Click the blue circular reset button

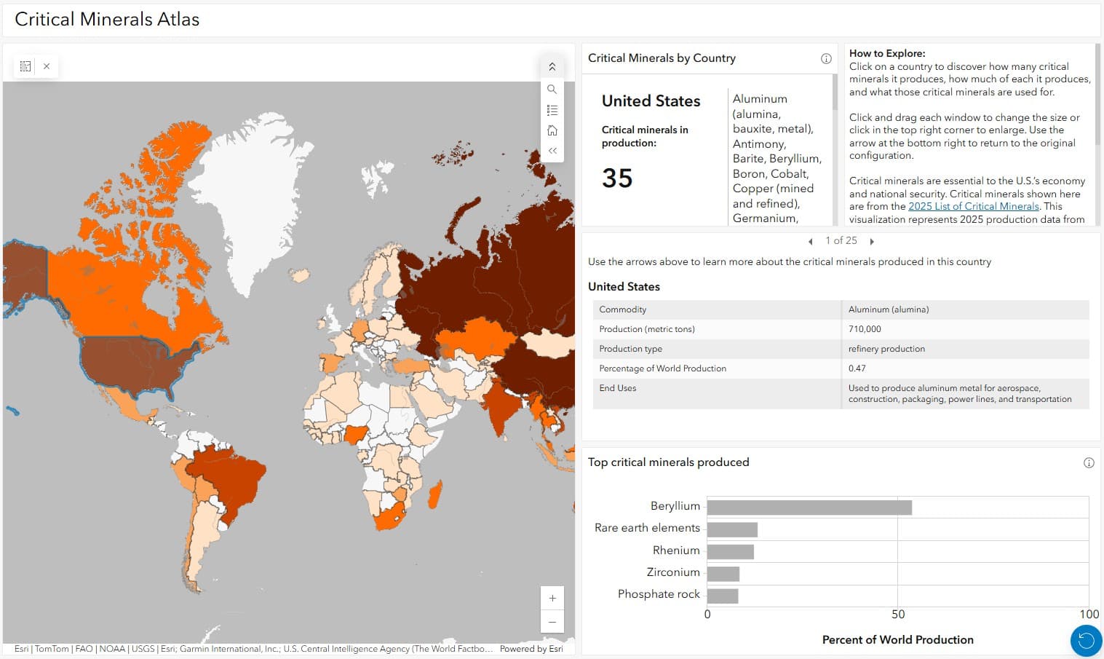1086,640
